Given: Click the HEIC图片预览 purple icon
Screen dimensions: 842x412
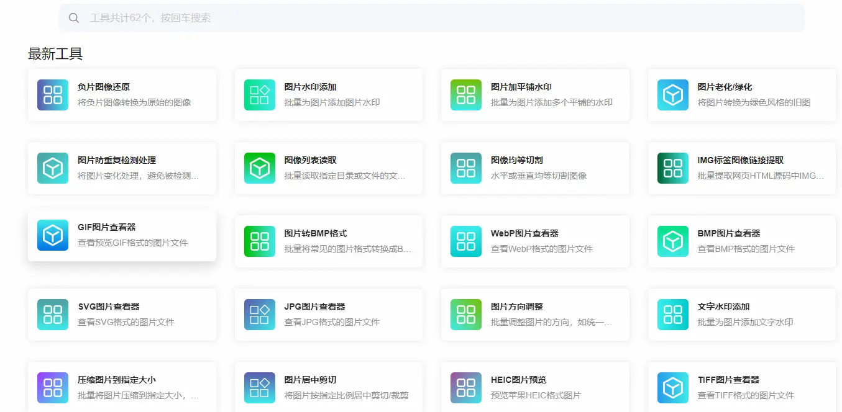Looking at the screenshot, I should [465, 388].
